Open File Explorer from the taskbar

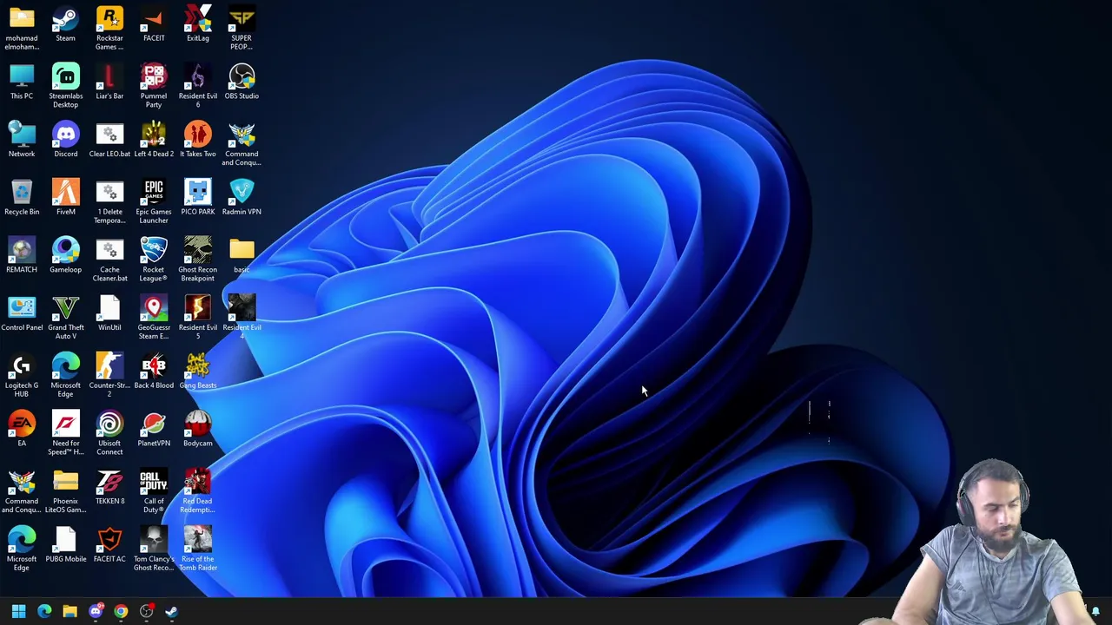click(x=69, y=612)
